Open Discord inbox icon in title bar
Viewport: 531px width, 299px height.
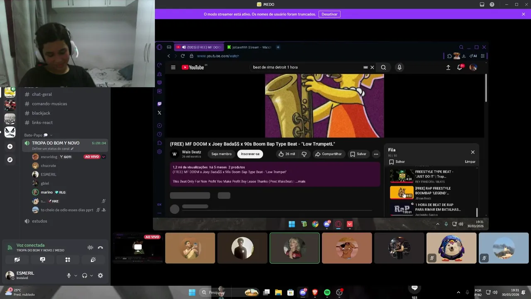coord(482,5)
